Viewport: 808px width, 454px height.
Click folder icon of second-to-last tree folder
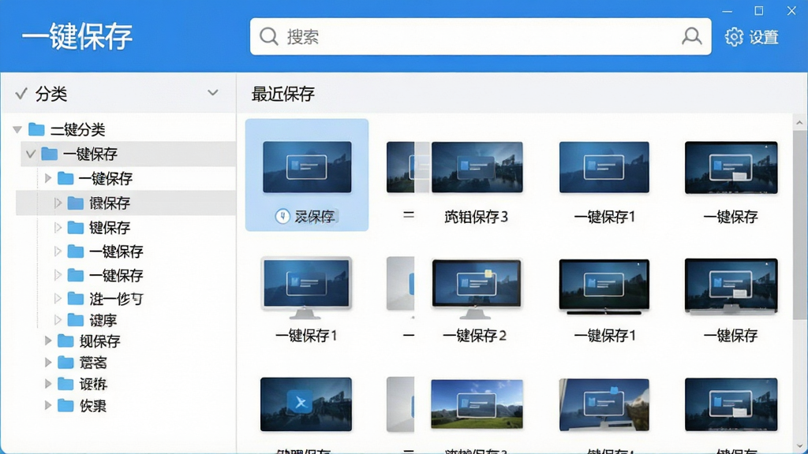click(x=65, y=384)
